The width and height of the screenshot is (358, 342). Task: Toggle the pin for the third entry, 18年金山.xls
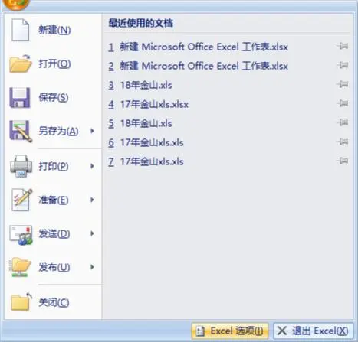click(x=343, y=84)
